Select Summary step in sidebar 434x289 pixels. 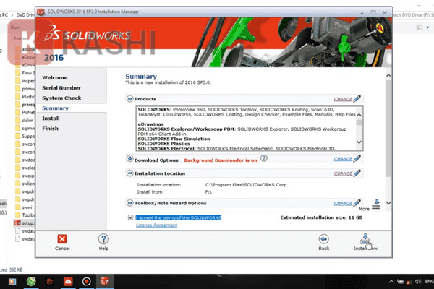pos(56,108)
